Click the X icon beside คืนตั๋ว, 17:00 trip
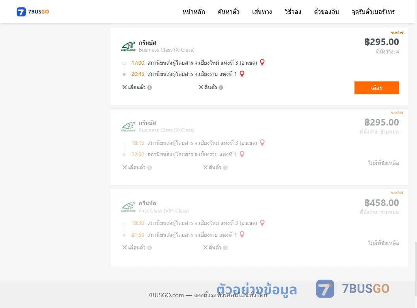Viewport: 417px width, 308px height. click(201, 87)
